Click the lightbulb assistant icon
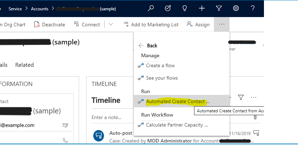 pos(185,9)
